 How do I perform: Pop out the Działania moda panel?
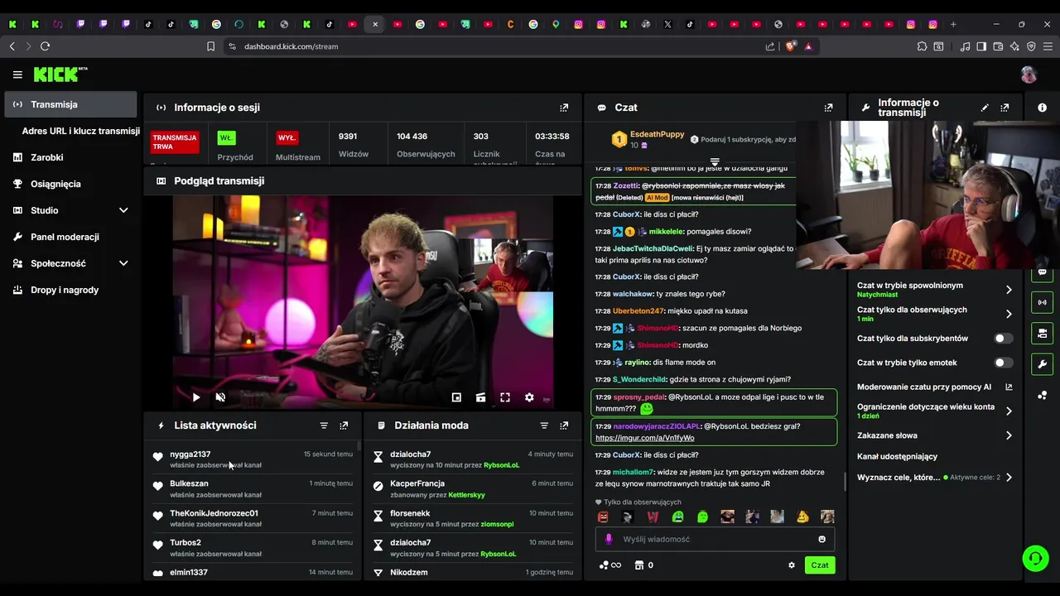click(x=564, y=425)
